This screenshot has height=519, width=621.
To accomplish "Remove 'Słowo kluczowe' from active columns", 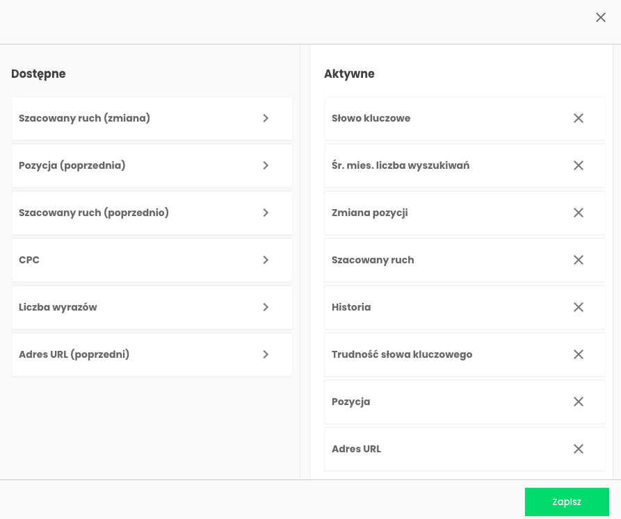I will tap(578, 118).
